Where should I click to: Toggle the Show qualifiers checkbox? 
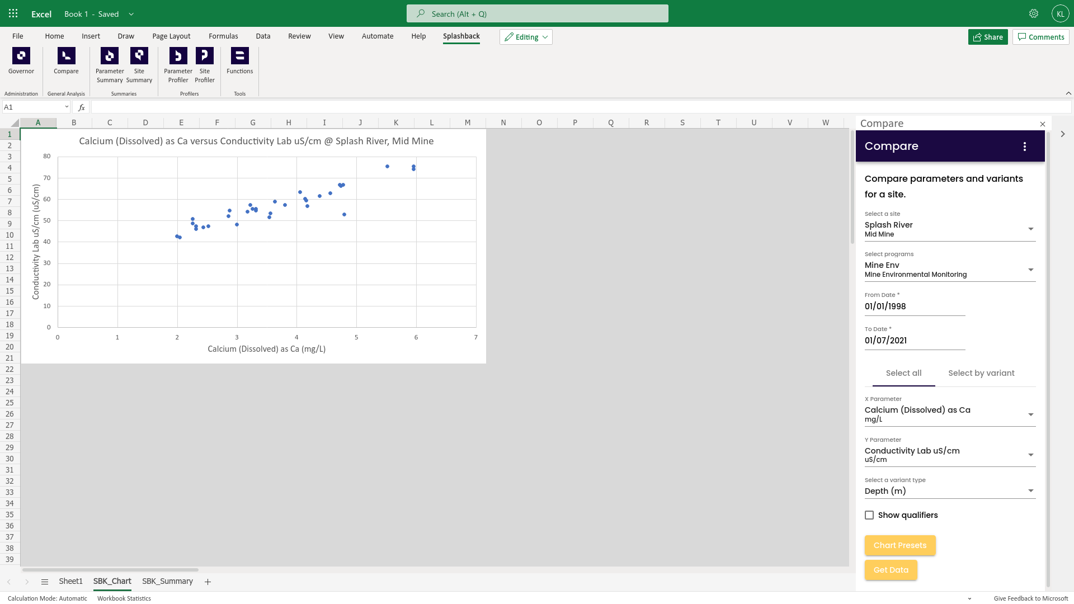[x=869, y=515]
